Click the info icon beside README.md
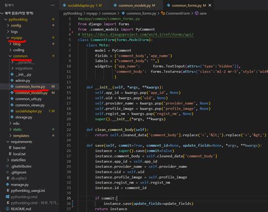Image resolution: width=268 pixels, height=212 pixels. pyautogui.click(x=7, y=209)
